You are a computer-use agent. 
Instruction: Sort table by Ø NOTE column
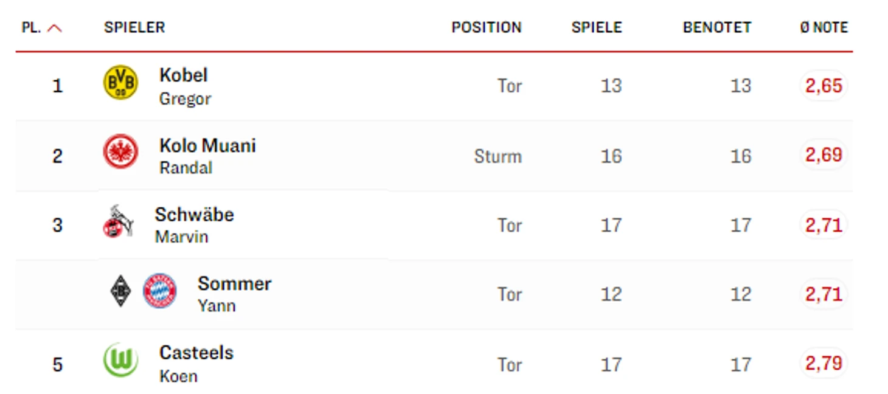824,28
